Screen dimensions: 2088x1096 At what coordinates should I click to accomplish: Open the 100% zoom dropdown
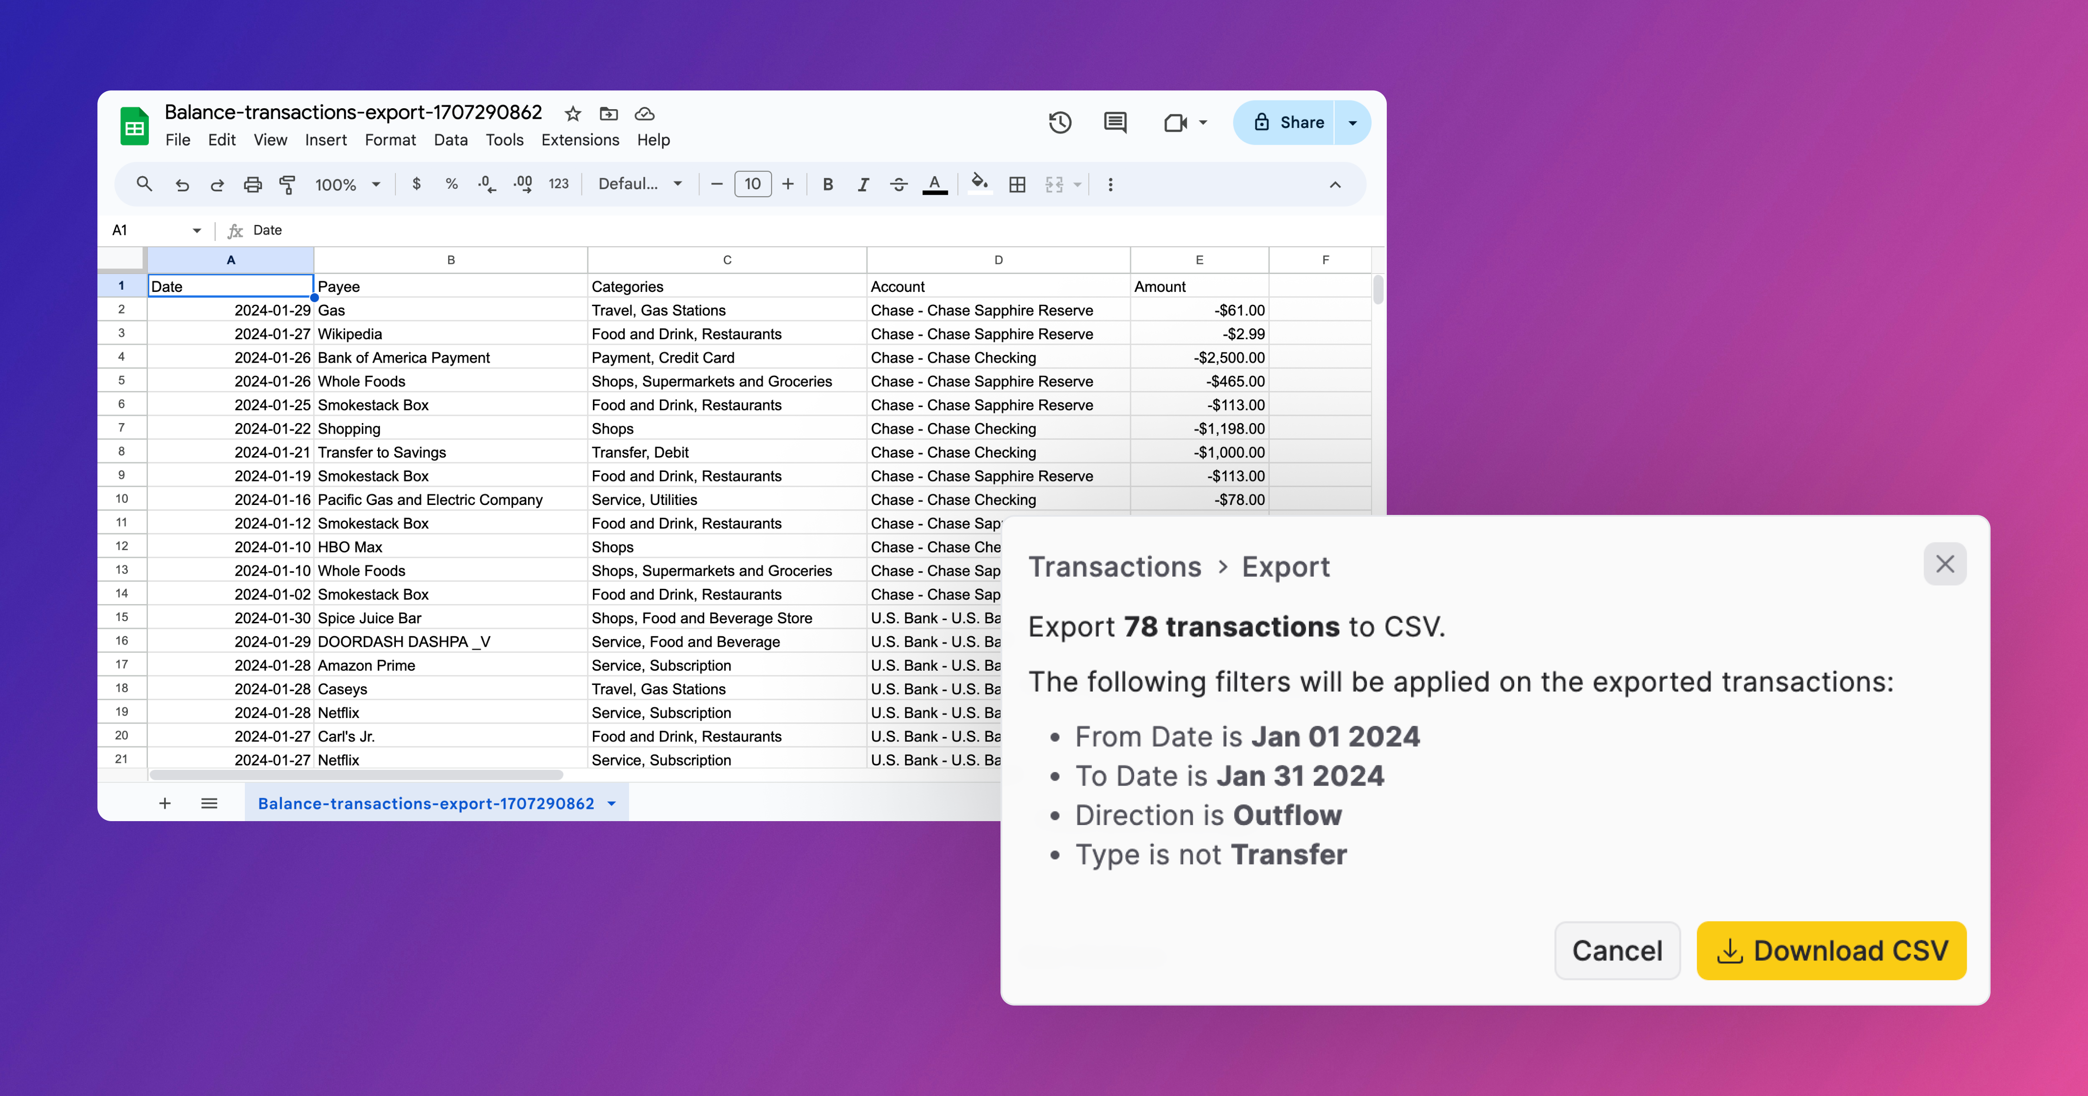(347, 184)
